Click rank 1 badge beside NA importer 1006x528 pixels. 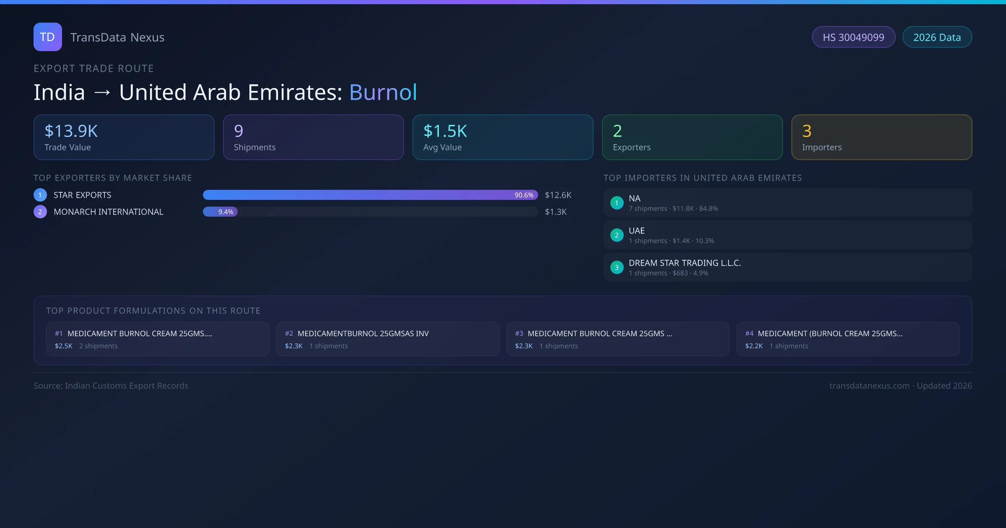tap(617, 203)
